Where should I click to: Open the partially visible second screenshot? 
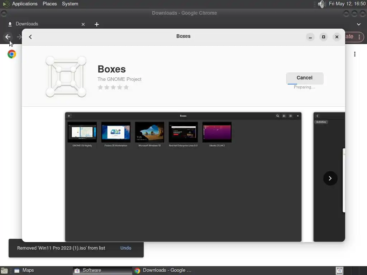click(329, 177)
